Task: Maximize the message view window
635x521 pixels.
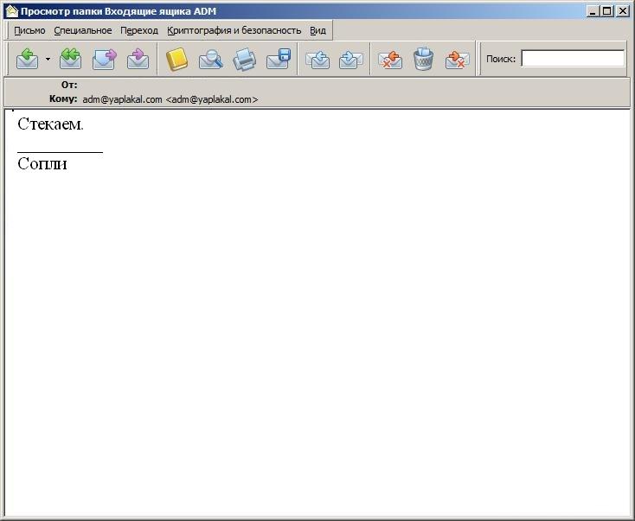Action: tap(607, 11)
